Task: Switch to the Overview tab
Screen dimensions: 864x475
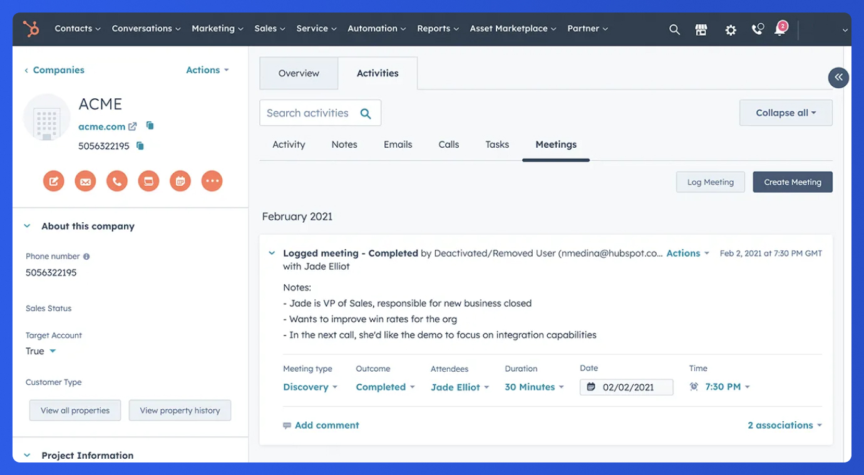Action: [299, 73]
